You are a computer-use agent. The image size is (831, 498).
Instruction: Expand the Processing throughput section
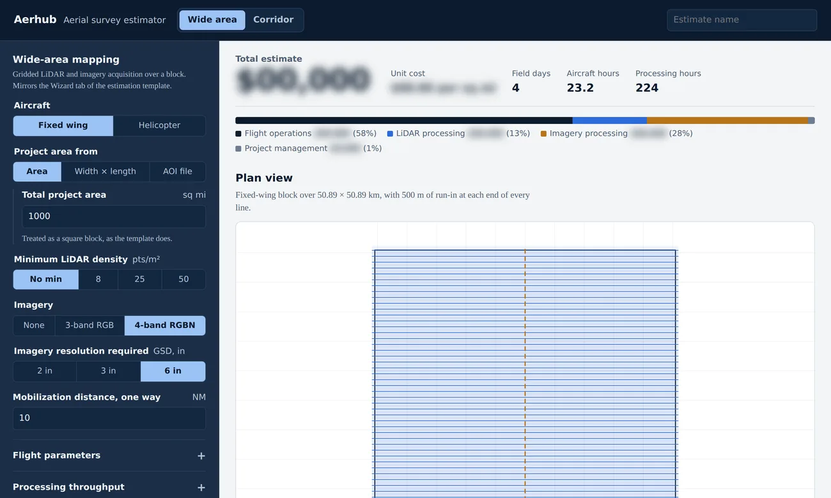point(109,487)
